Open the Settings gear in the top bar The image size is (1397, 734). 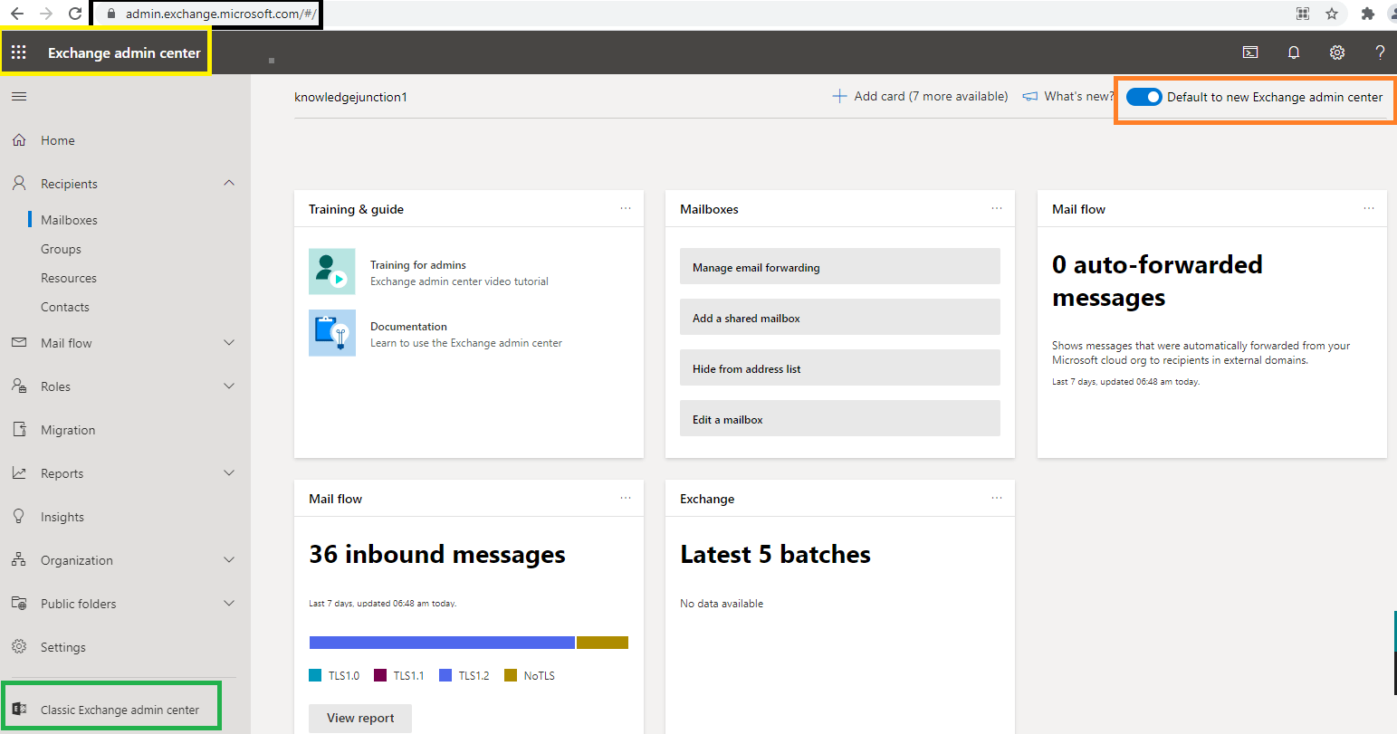click(1337, 52)
